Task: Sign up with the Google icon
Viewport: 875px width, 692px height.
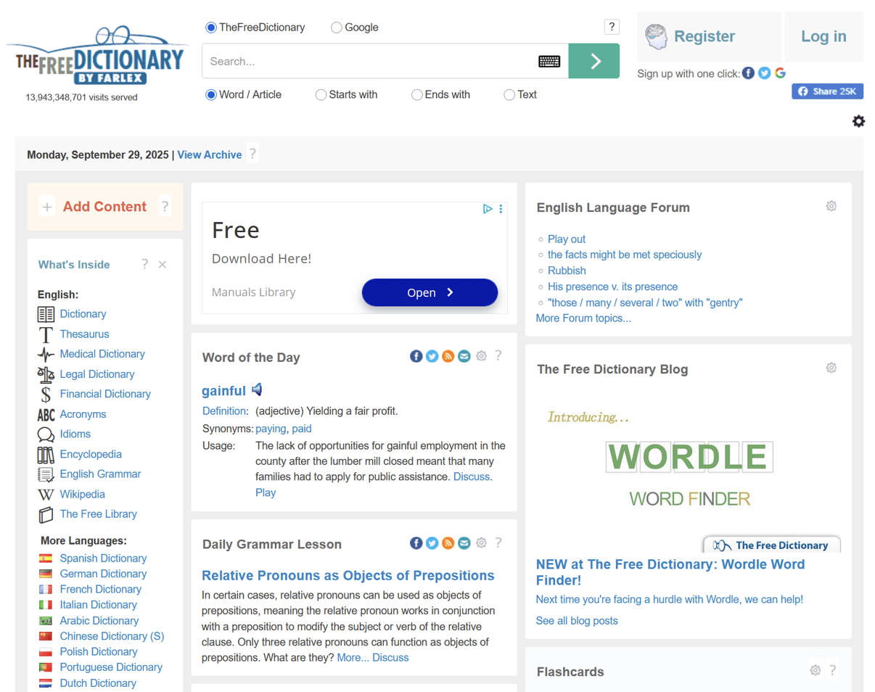Action: click(780, 73)
